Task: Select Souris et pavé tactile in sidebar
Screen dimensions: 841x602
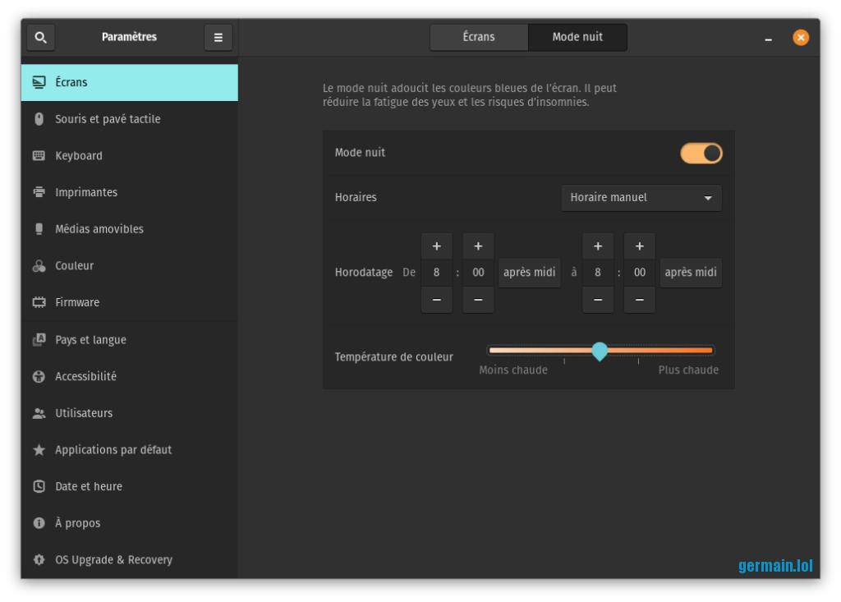Action: [x=129, y=119]
